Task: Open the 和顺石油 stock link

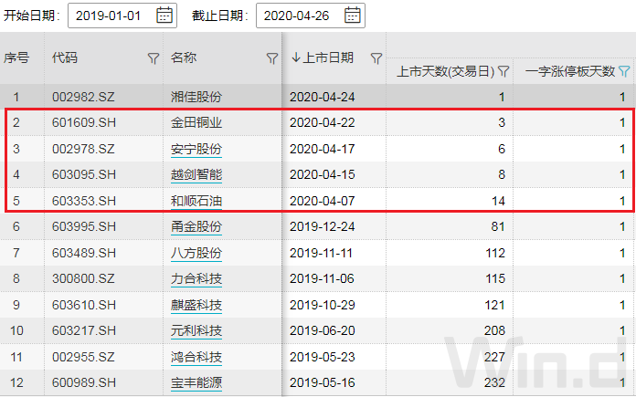Action: click(x=196, y=201)
